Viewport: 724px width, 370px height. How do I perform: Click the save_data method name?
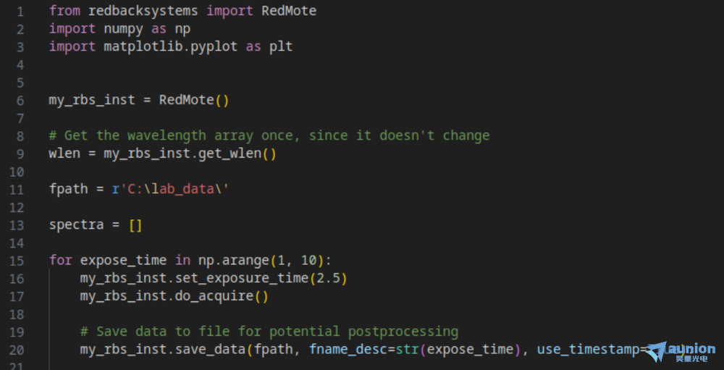(210, 350)
